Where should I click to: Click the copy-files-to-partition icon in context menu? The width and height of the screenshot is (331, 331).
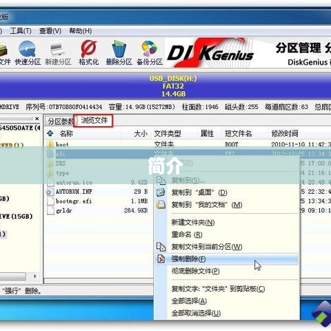coord(161,247)
